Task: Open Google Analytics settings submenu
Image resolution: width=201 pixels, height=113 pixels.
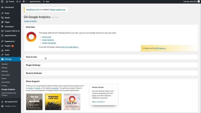Action: 8,89
